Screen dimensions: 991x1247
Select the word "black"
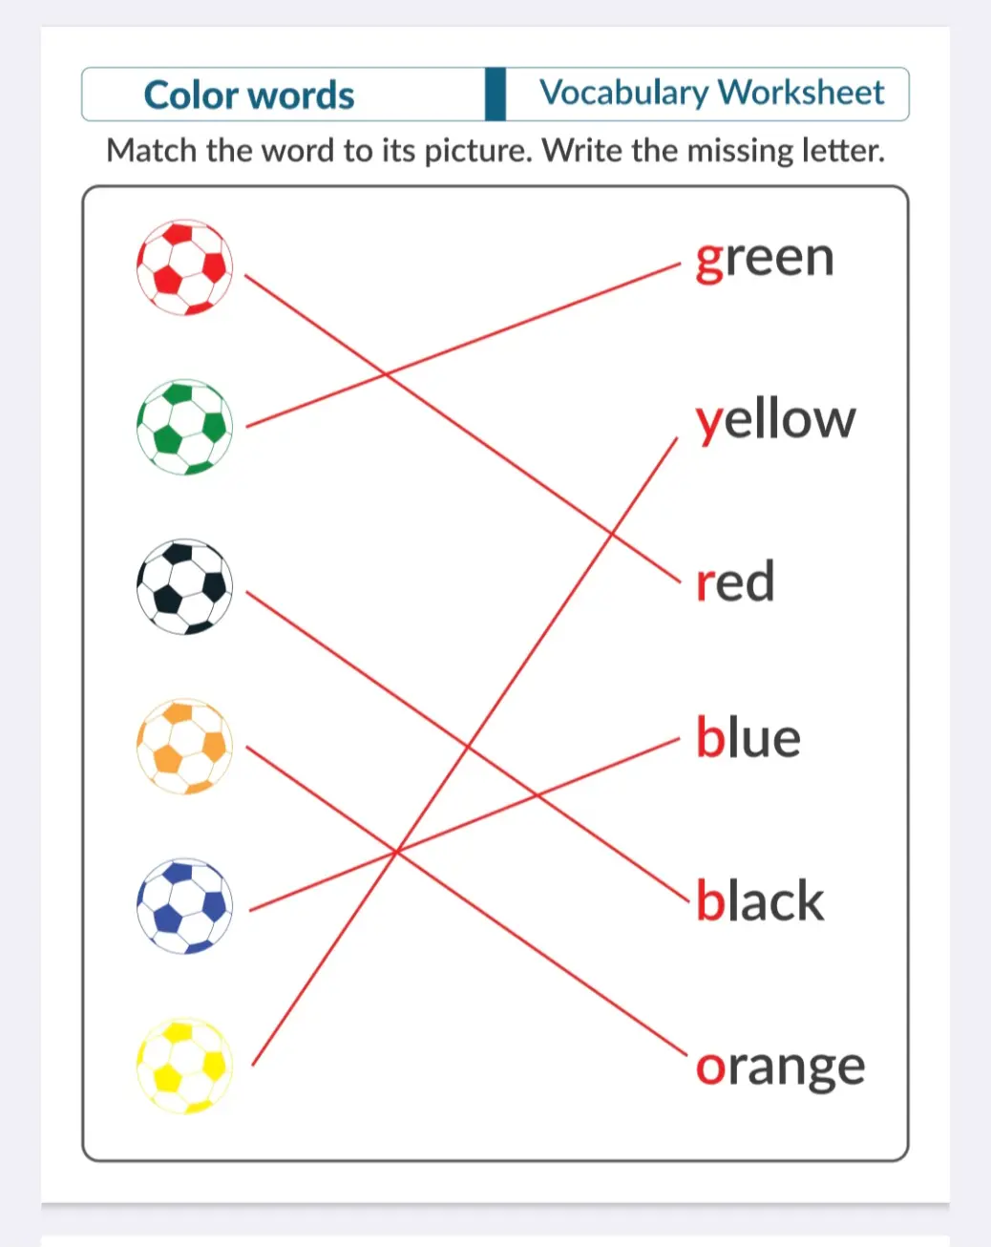[x=759, y=900]
